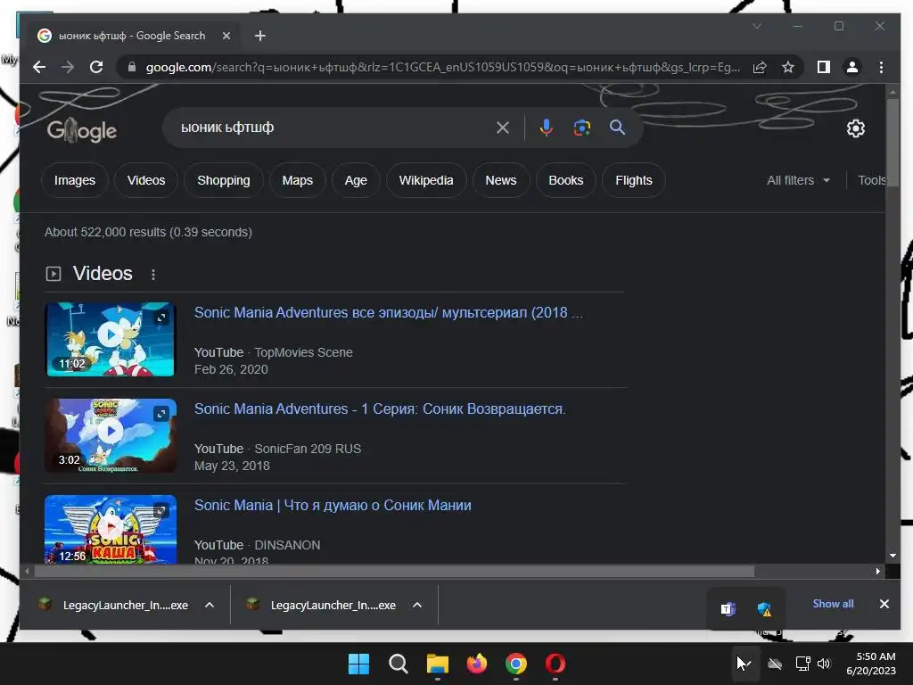The height and width of the screenshot is (685, 913).
Task: Switch to Images results
Action: [x=75, y=180]
